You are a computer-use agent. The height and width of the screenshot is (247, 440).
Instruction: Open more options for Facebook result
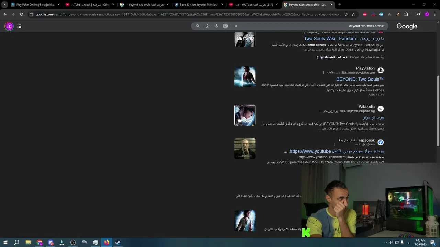334,145
